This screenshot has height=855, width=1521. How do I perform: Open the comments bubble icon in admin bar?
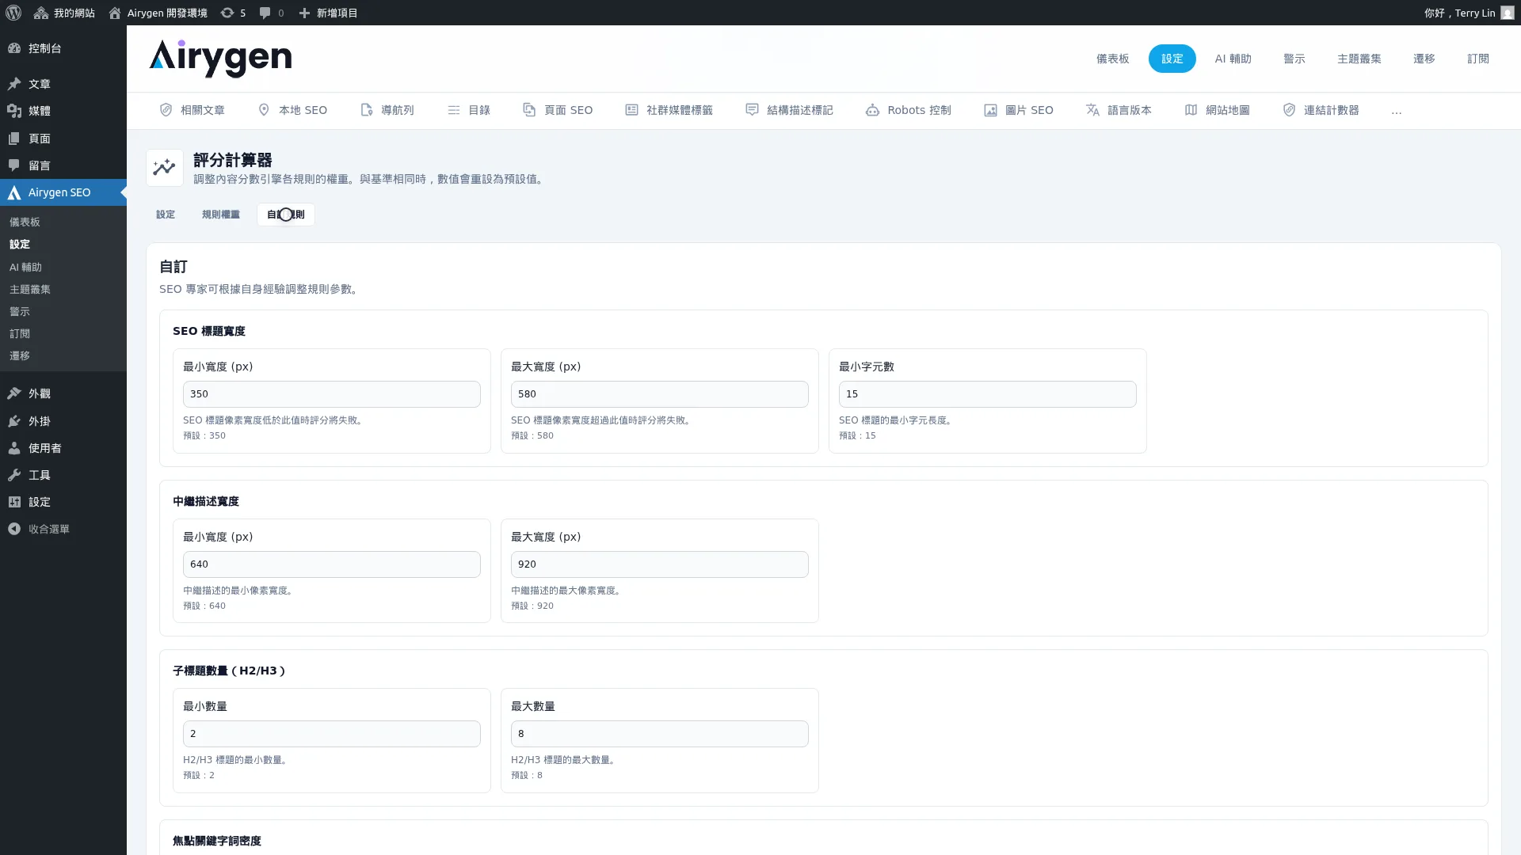265,13
